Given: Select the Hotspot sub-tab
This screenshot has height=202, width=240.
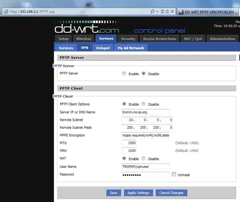Looking at the screenshot, I should point(103,48).
